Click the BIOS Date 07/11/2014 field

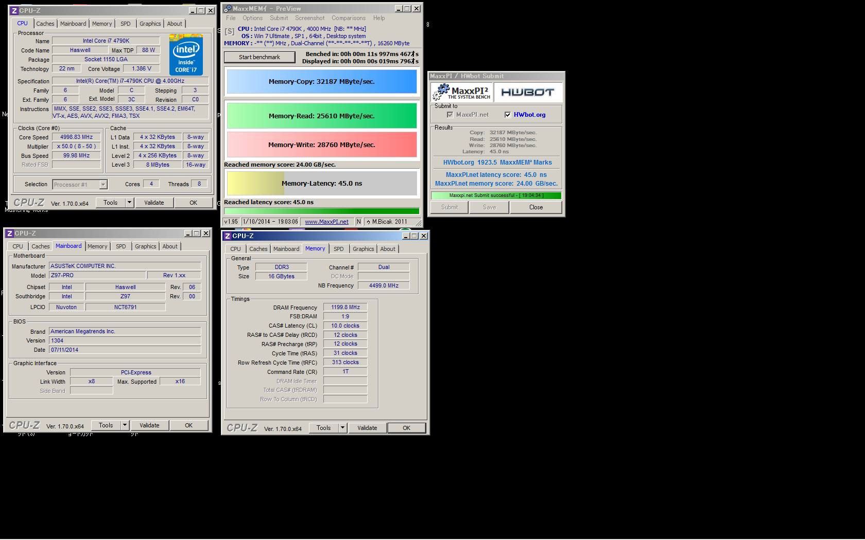coord(125,350)
